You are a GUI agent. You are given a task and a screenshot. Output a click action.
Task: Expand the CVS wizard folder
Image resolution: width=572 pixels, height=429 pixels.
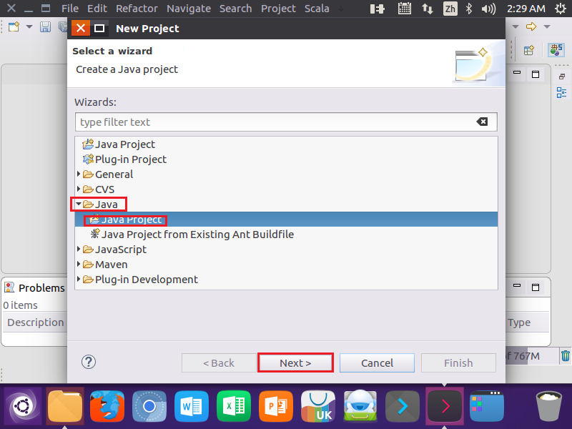coord(79,189)
